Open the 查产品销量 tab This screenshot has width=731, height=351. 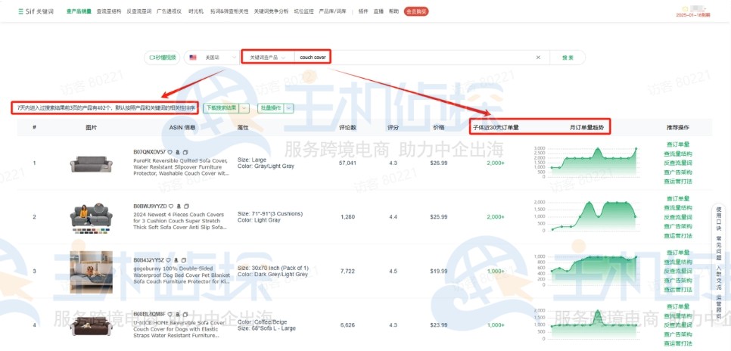point(79,11)
